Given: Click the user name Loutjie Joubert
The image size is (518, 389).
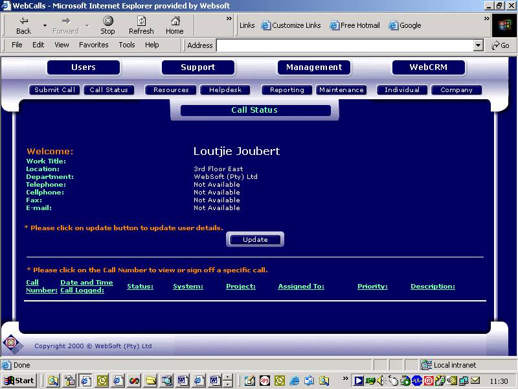Looking at the screenshot, I should pyautogui.click(x=236, y=151).
